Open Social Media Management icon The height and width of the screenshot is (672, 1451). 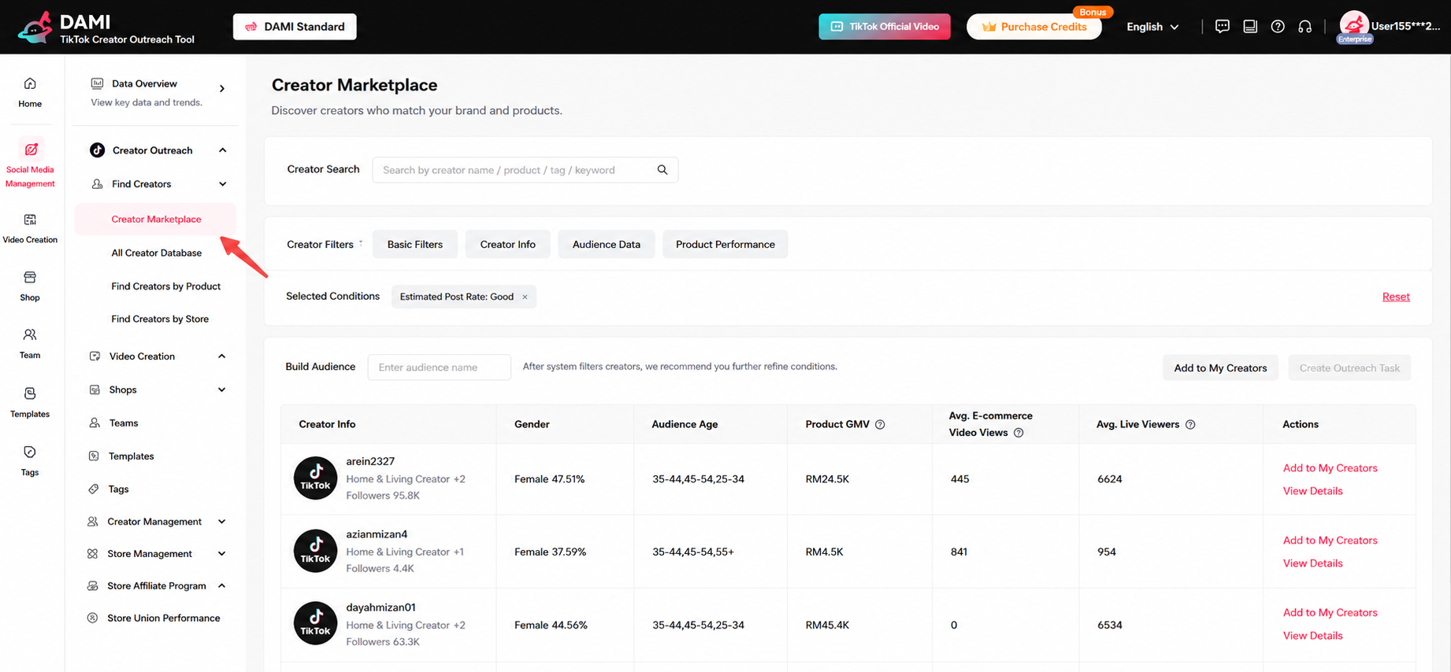pos(31,150)
